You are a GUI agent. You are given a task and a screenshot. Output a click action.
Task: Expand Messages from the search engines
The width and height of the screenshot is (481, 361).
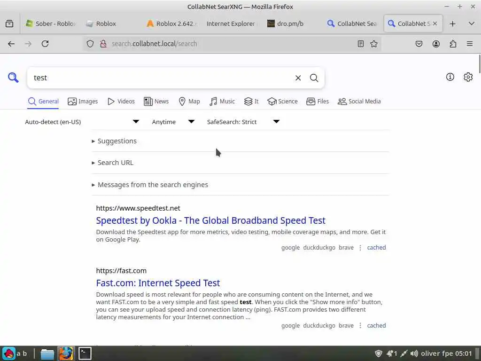(150, 185)
